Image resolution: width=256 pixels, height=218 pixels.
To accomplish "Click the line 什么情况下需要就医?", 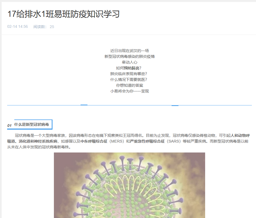I will pyautogui.click(x=129, y=80).
